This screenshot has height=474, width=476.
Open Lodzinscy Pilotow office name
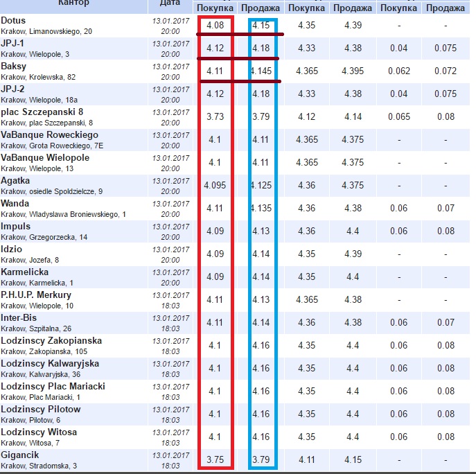tap(41, 410)
